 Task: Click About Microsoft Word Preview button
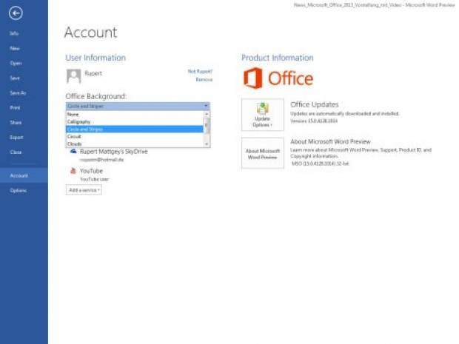tap(263, 153)
